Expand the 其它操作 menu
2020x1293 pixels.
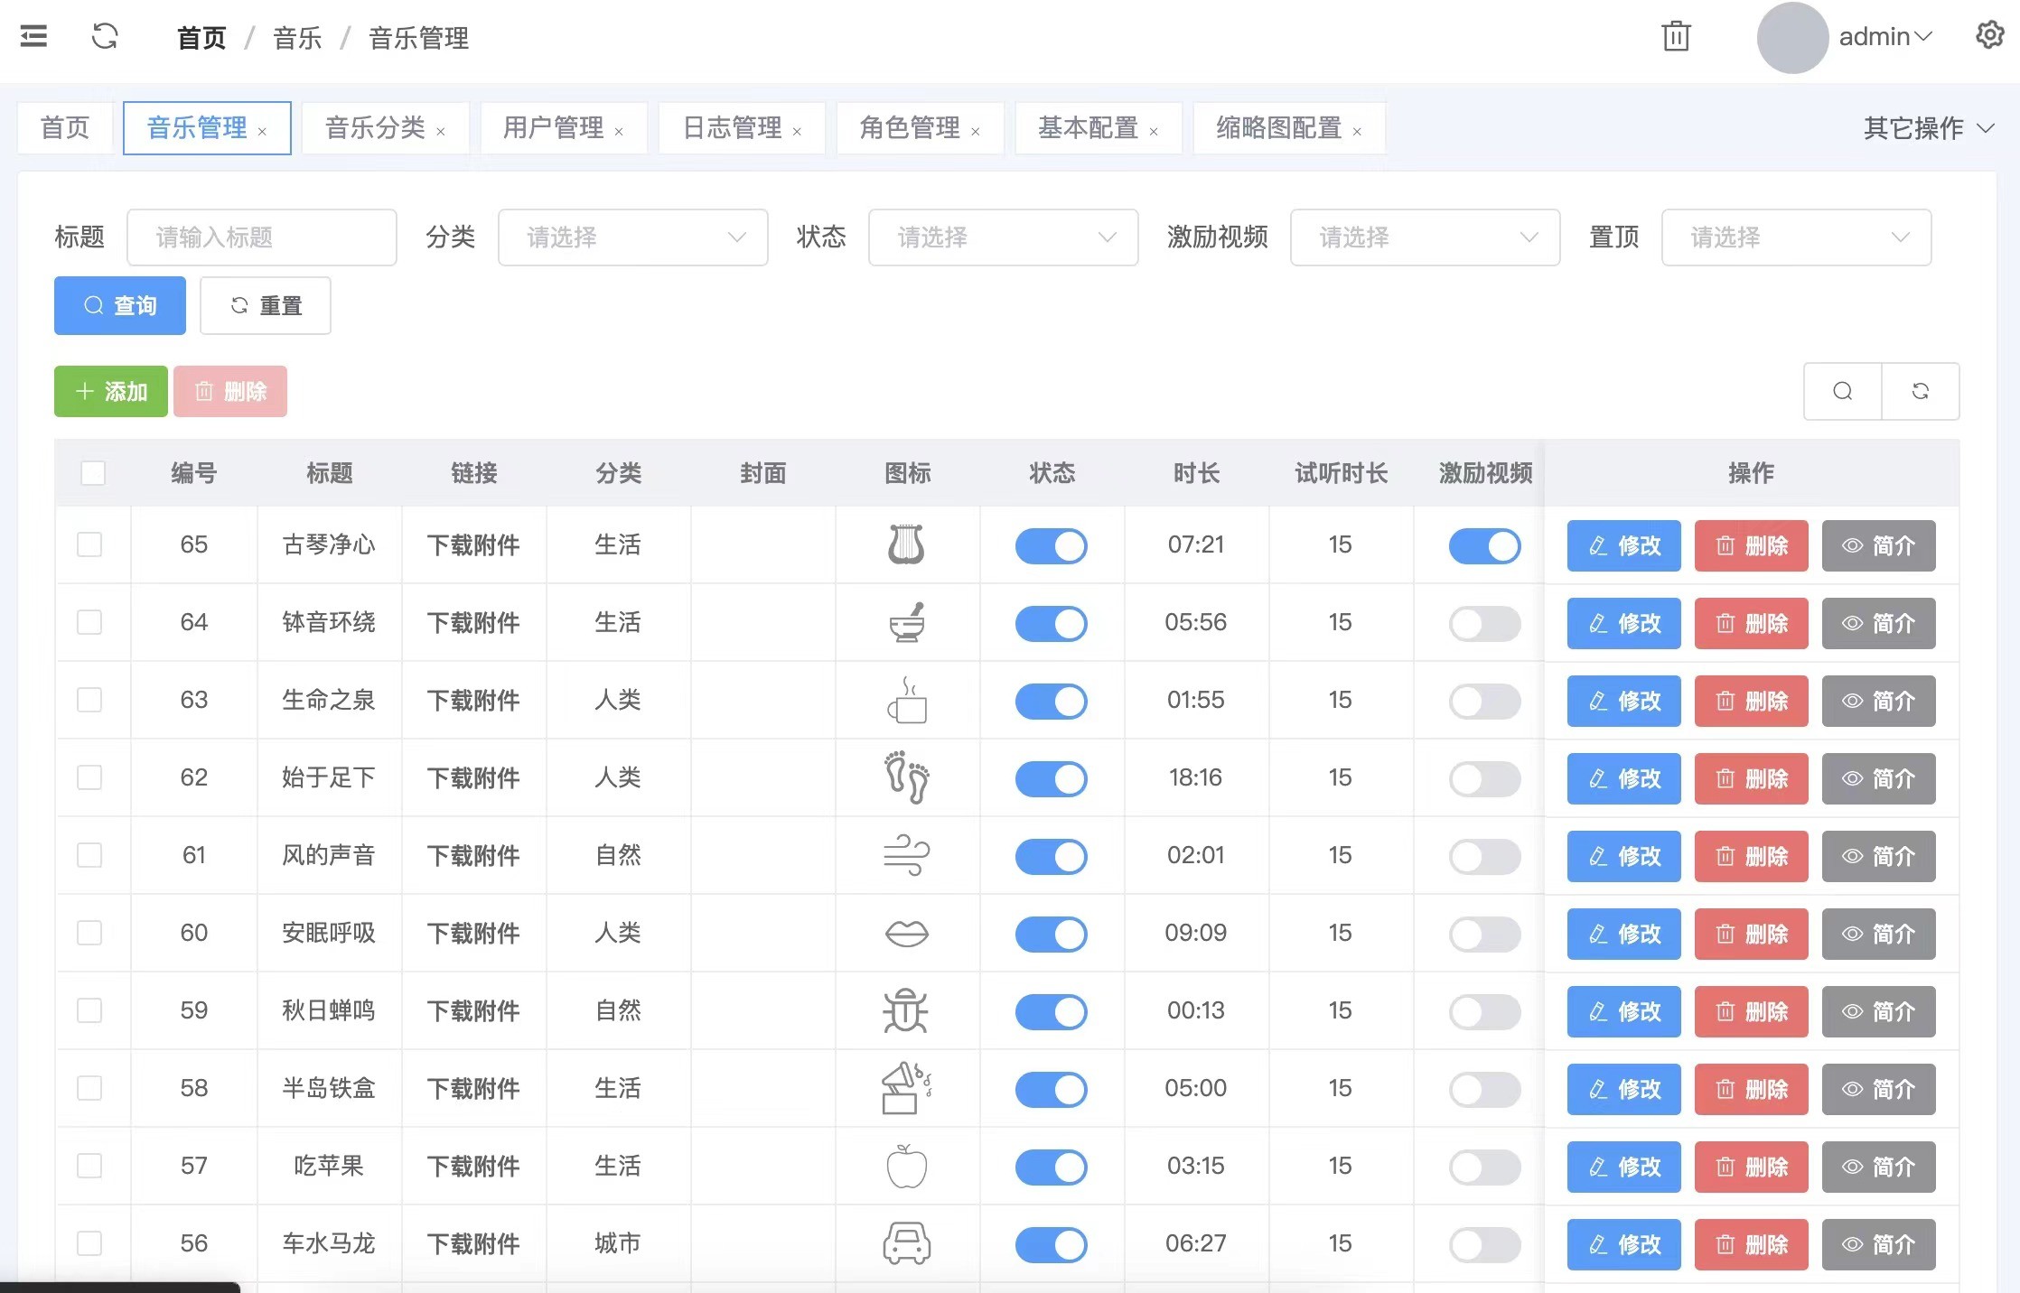point(1929,128)
